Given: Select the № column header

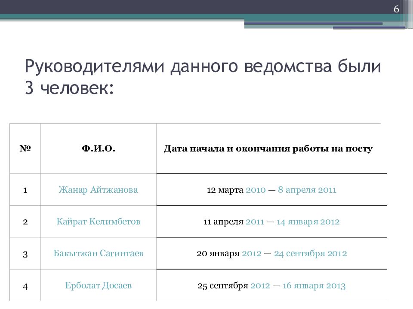Looking at the screenshot, I should tap(25, 148).
